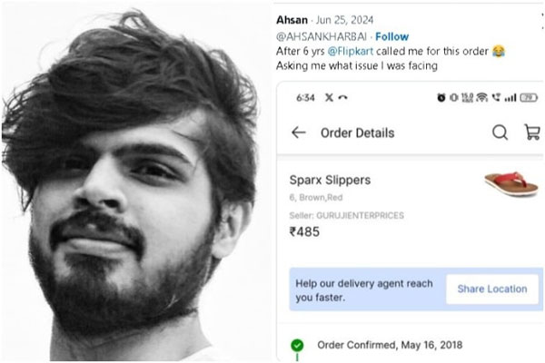The height and width of the screenshot is (363, 545).
Task: Tap the battery indicator in status bar
Action: pos(529,97)
